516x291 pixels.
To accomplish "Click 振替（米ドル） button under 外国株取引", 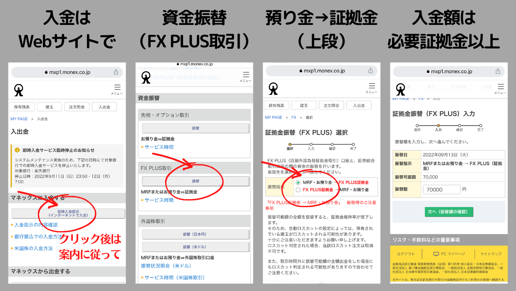I will [196, 247].
